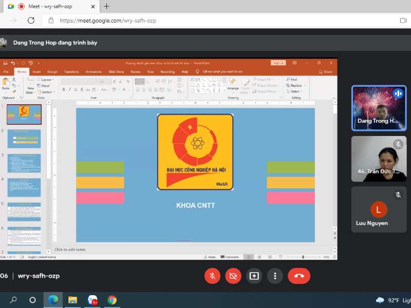Reload the Meet page

pos(31,21)
